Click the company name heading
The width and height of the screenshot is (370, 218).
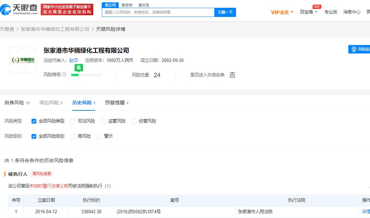click(86, 50)
